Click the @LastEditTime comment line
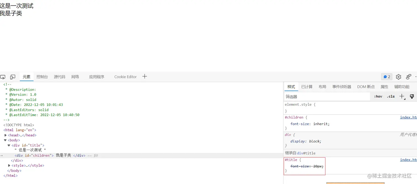Viewport: 417px width, 184px height. pos(42,115)
